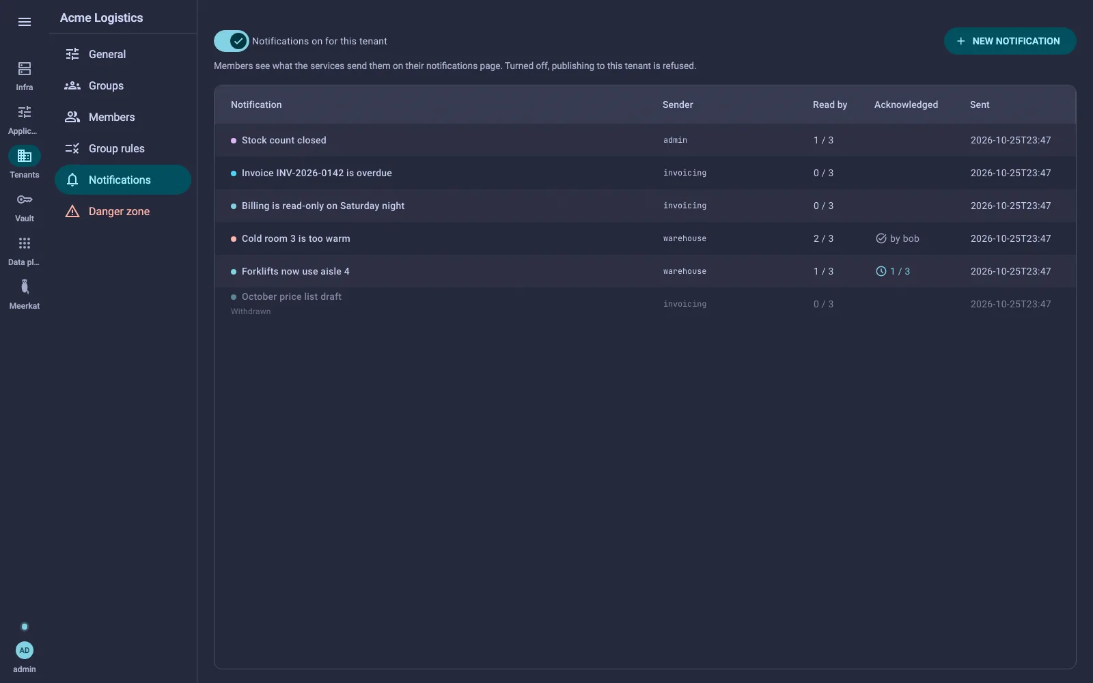Open the hamburger menu icon
This screenshot has height=683, width=1093.
coord(25,22)
